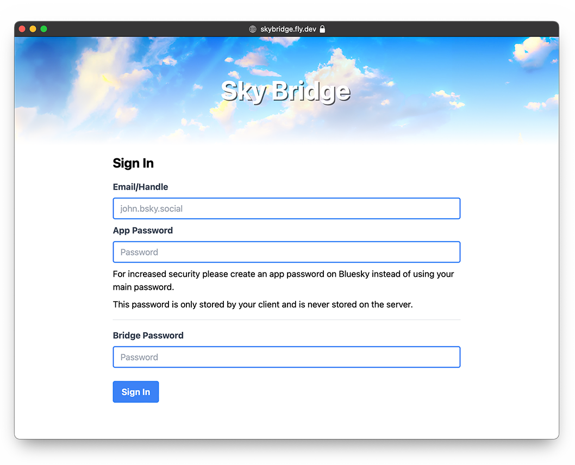Focus the Bridge Password input field
Image resolution: width=575 pixels, height=465 pixels.
click(286, 357)
